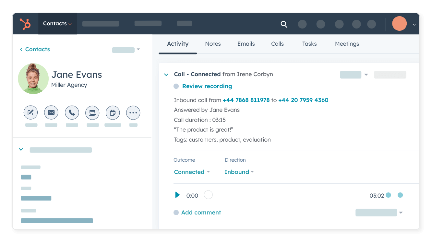Collapse the Call - Connected activity entry

pyautogui.click(x=166, y=75)
